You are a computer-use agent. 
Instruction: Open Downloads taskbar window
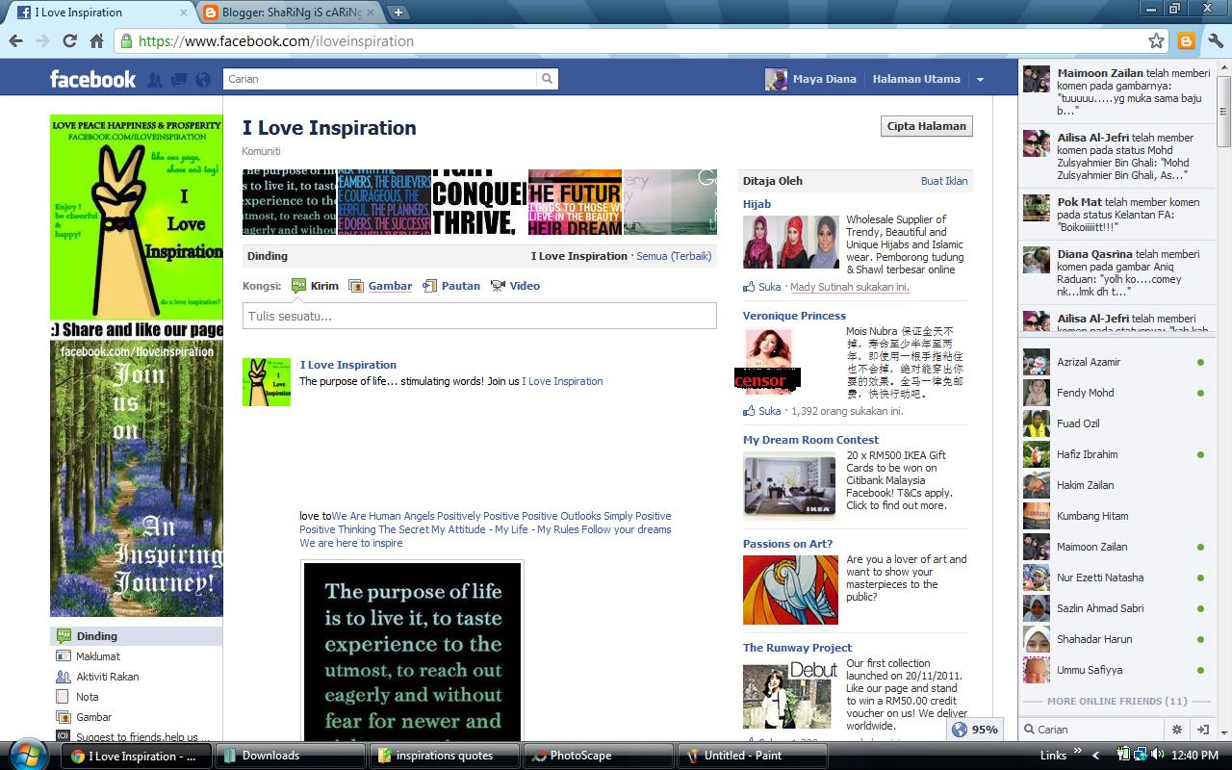click(290, 756)
